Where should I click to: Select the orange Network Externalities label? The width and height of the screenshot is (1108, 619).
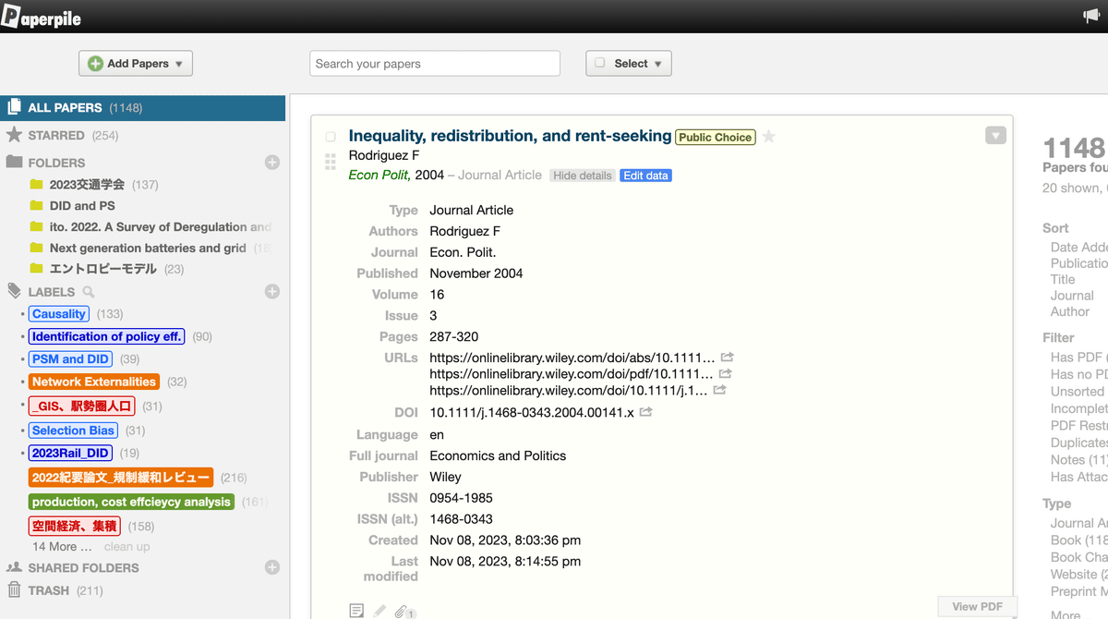pos(94,382)
